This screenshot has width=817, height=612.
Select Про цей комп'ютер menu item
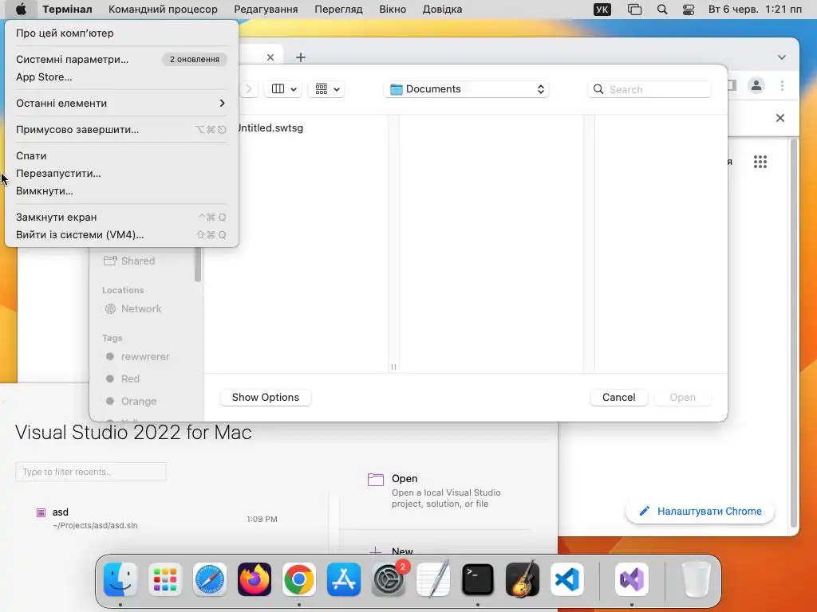click(x=121, y=33)
